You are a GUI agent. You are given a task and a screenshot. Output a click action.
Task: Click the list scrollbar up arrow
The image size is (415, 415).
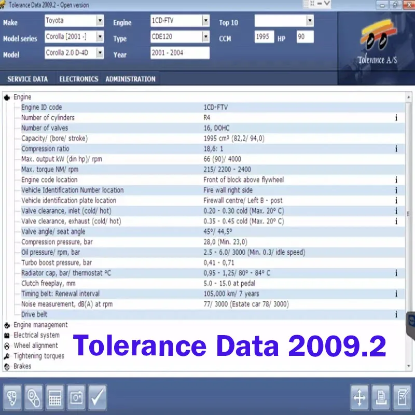[x=409, y=98]
